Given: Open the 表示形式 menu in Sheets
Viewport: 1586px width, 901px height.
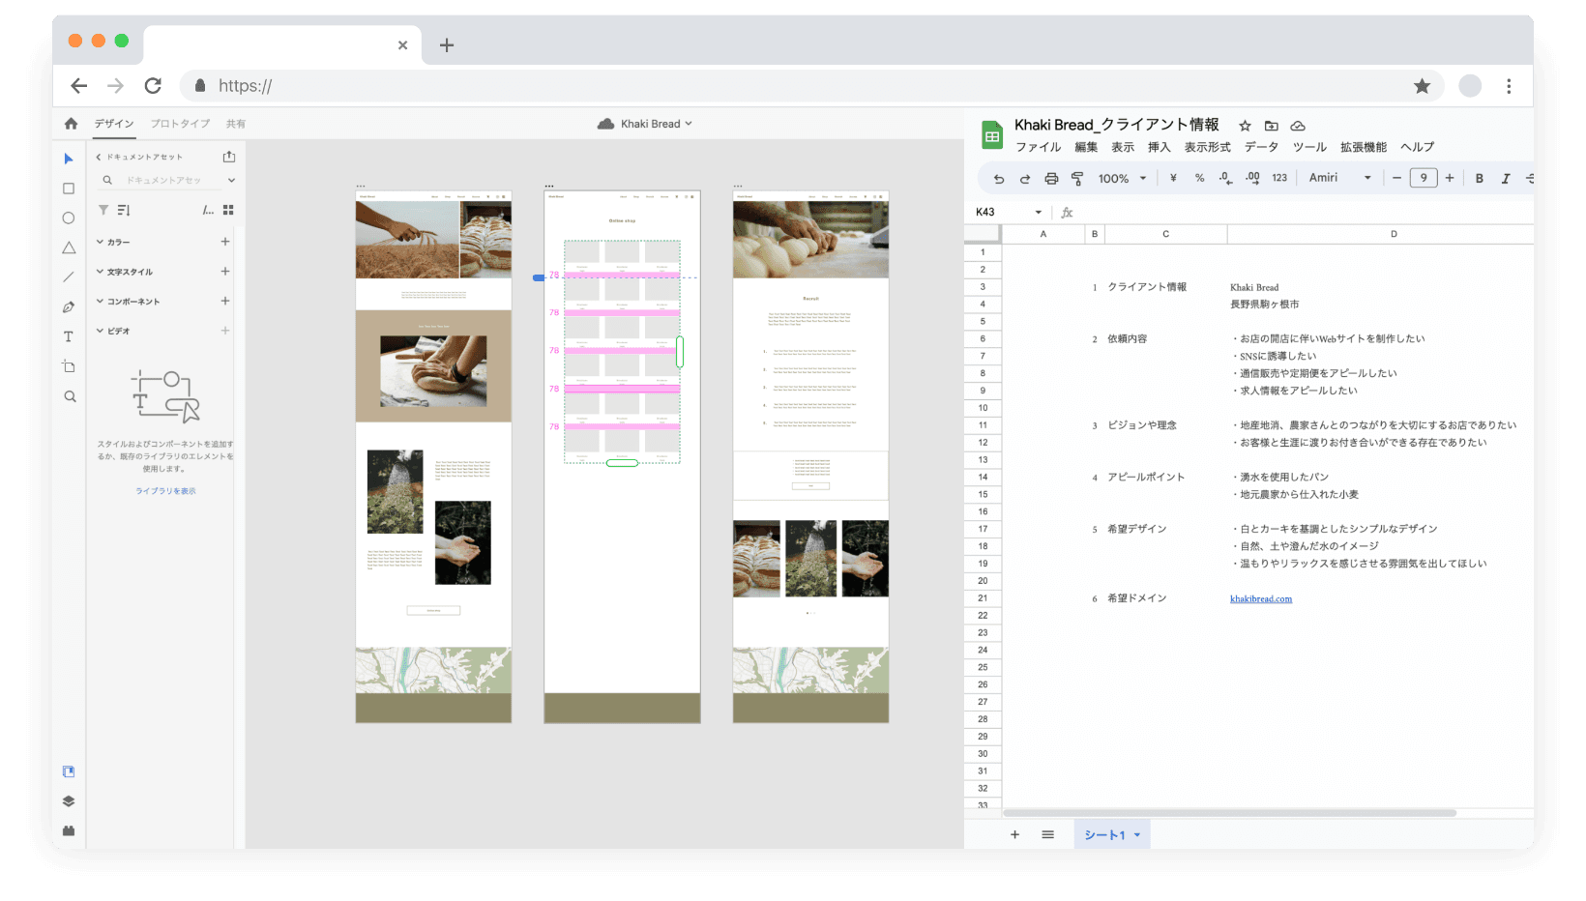Looking at the screenshot, I should pos(1207,148).
